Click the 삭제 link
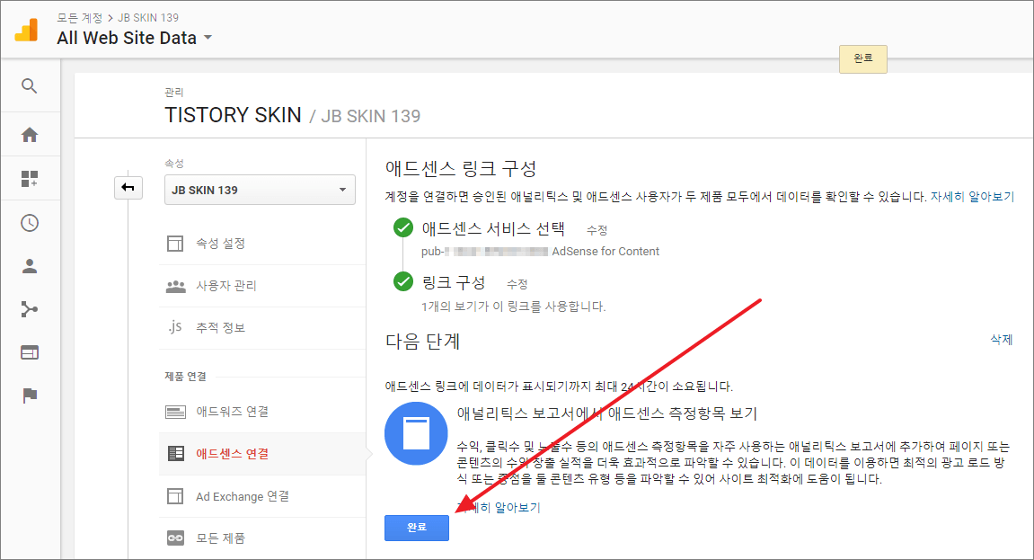The image size is (1034, 560). click(1001, 339)
